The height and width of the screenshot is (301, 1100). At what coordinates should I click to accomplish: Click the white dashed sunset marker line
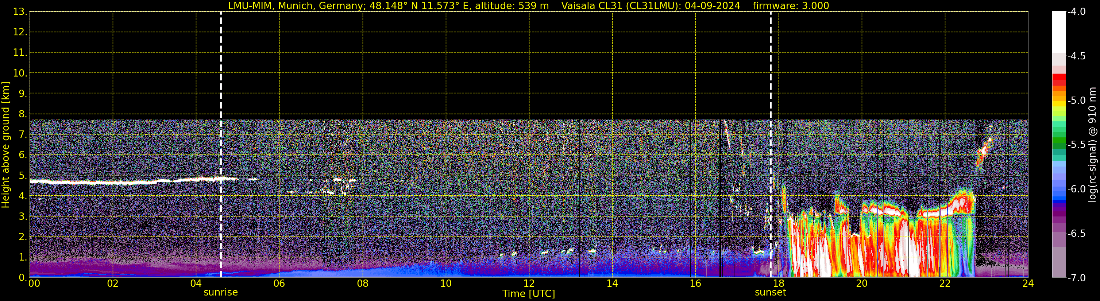coord(770,85)
